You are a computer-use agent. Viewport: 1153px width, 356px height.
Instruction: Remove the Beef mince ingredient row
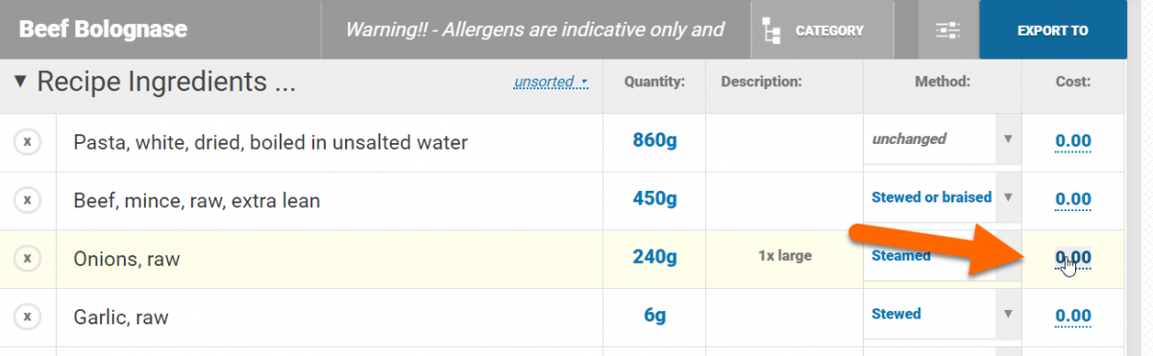tap(28, 201)
